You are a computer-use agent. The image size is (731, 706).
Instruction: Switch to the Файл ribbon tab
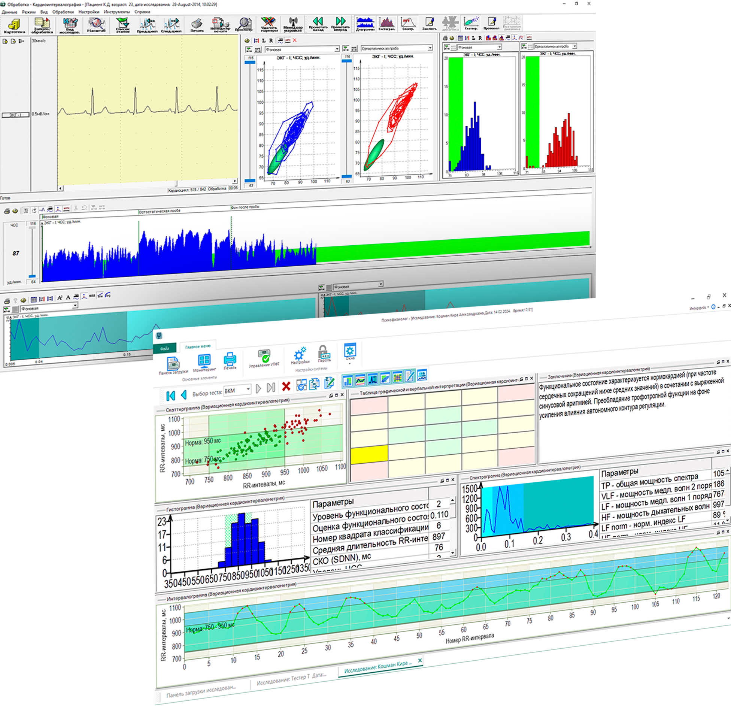coord(165,348)
